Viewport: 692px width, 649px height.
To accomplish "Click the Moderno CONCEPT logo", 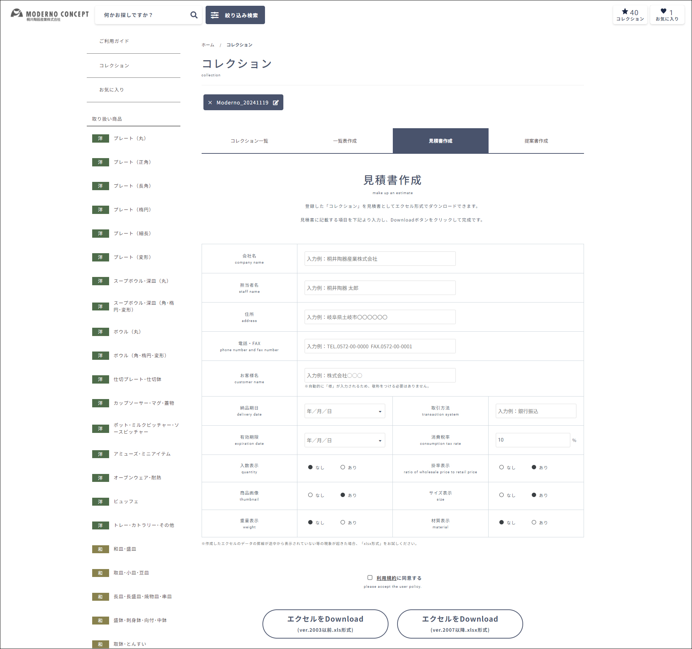I will pyautogui.click(x=50, y=15).
